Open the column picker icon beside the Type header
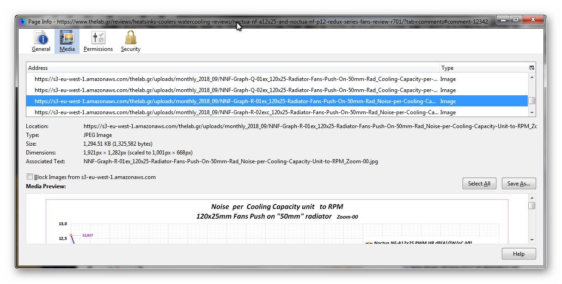The image size is (562, 284). [x=531, y=68]
